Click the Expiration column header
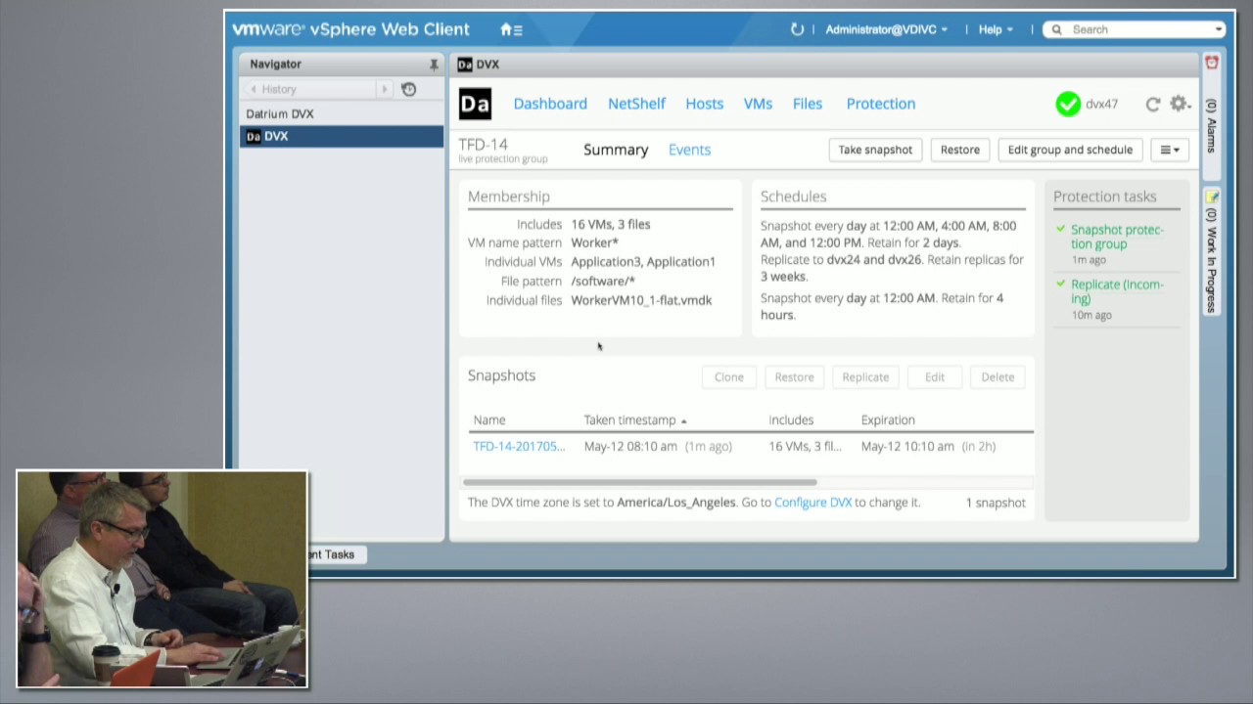Screen dimensions: 1253x704 pyautogui.click(x=888, y=420)
